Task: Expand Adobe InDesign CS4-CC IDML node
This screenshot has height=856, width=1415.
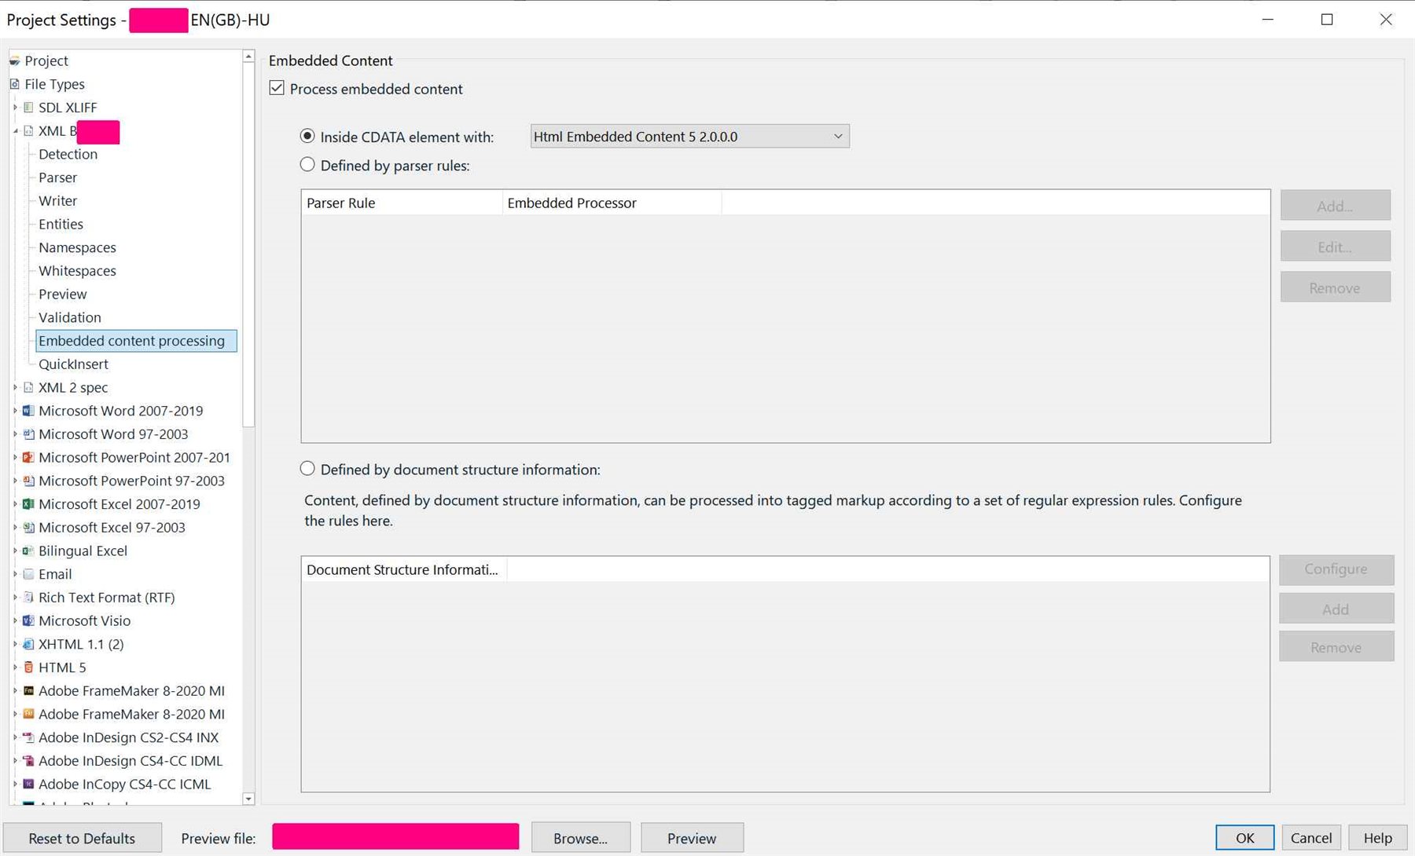Action: [15, 761]
